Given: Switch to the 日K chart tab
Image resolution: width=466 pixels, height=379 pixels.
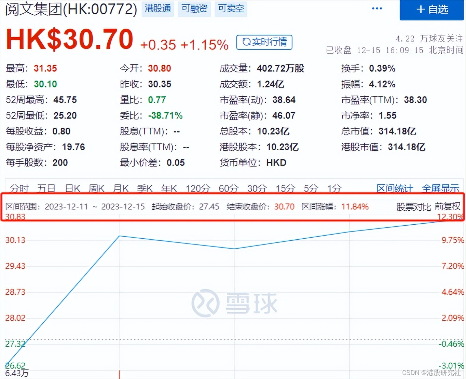Looking at the screenshot, I should point(72,188).
